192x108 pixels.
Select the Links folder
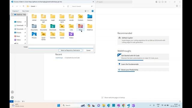point(71,27)
